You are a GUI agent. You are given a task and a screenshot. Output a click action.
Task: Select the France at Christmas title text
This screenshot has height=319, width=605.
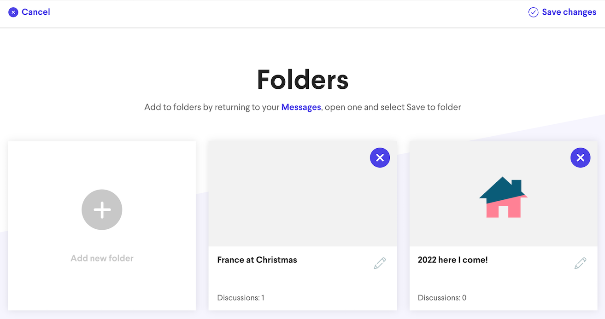[257, 260]
